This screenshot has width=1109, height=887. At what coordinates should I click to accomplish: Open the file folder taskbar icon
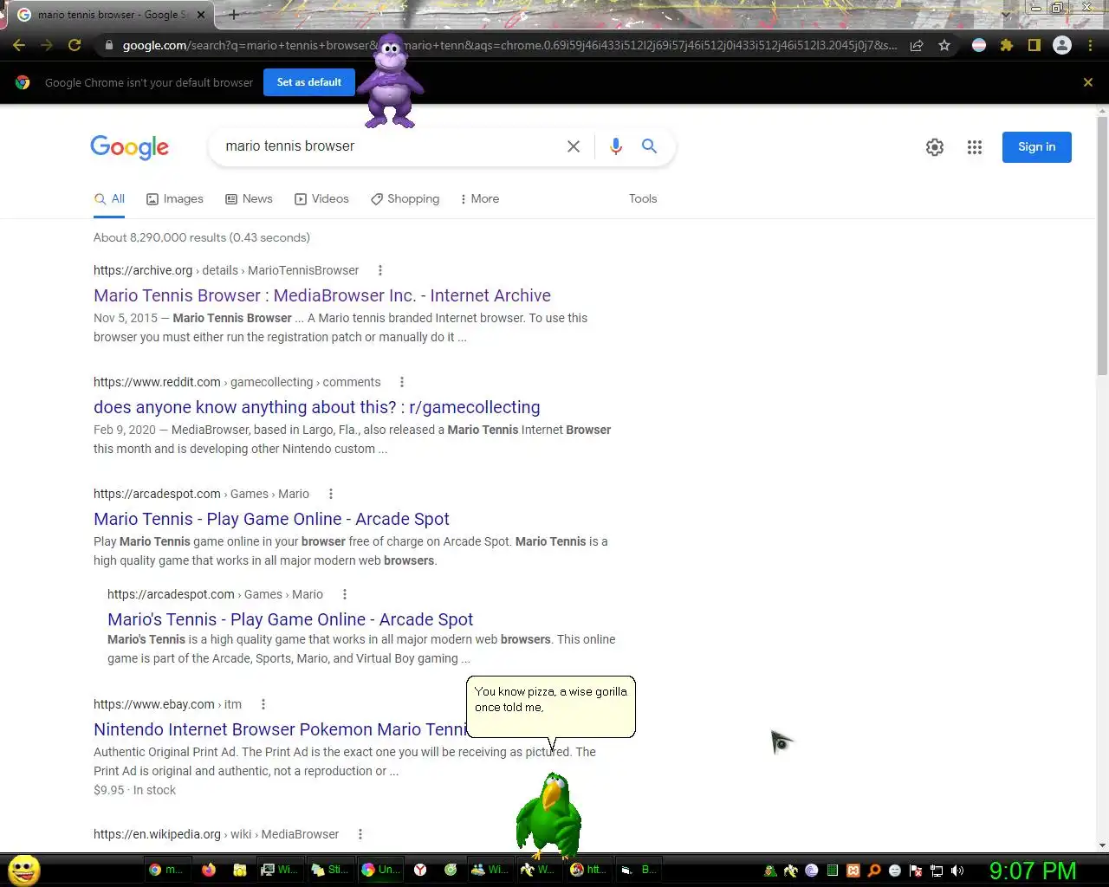240,870
